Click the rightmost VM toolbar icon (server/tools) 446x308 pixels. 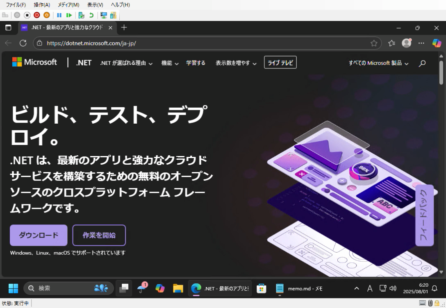113,15
